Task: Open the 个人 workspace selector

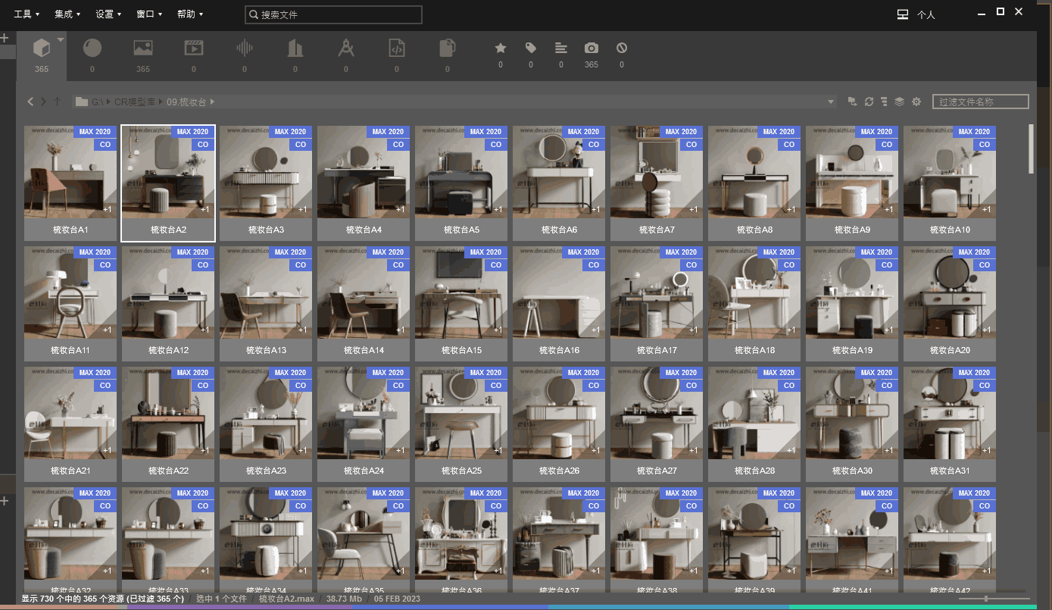Action: (926, 14)
